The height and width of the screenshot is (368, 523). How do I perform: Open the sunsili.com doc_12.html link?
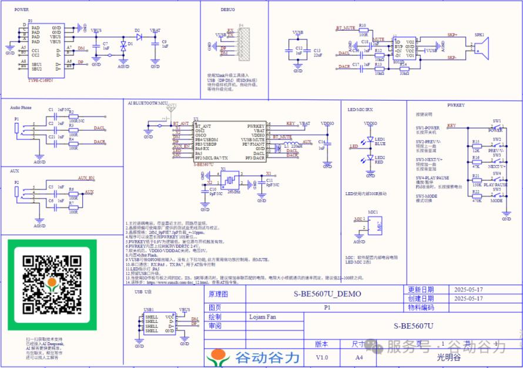click(178, 282)
